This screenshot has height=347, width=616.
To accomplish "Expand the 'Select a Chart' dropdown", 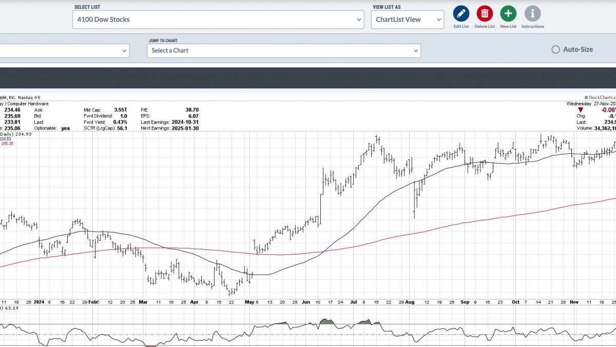I will (x=284, y=50).
